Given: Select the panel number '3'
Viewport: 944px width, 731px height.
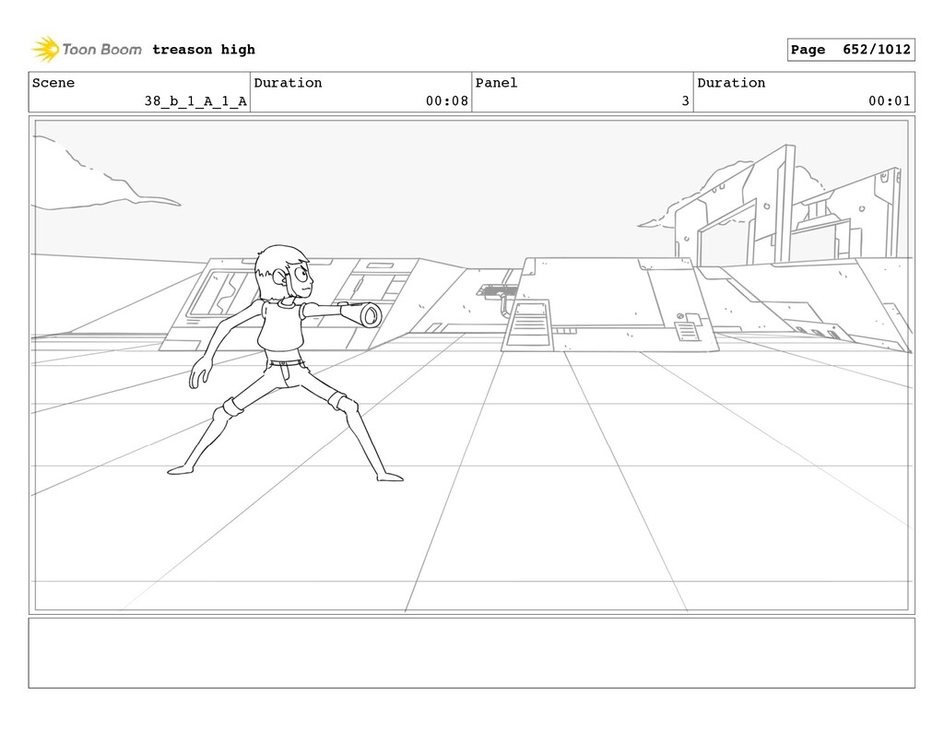Looking at the screenshot, I should tap(685, 101).
